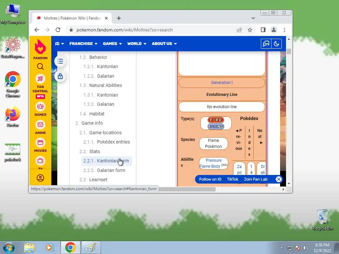The width and height of the screenshot is (339, 254).
Task: Open Fandom sidebar search icon
Action: pyautogui.click(x=40, y=66)
